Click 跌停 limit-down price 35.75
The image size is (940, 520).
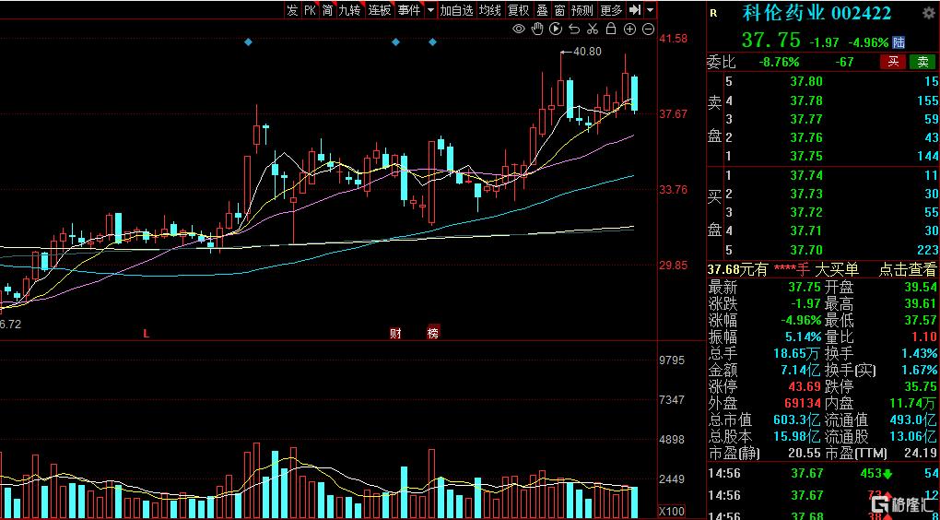pos(921,387)
